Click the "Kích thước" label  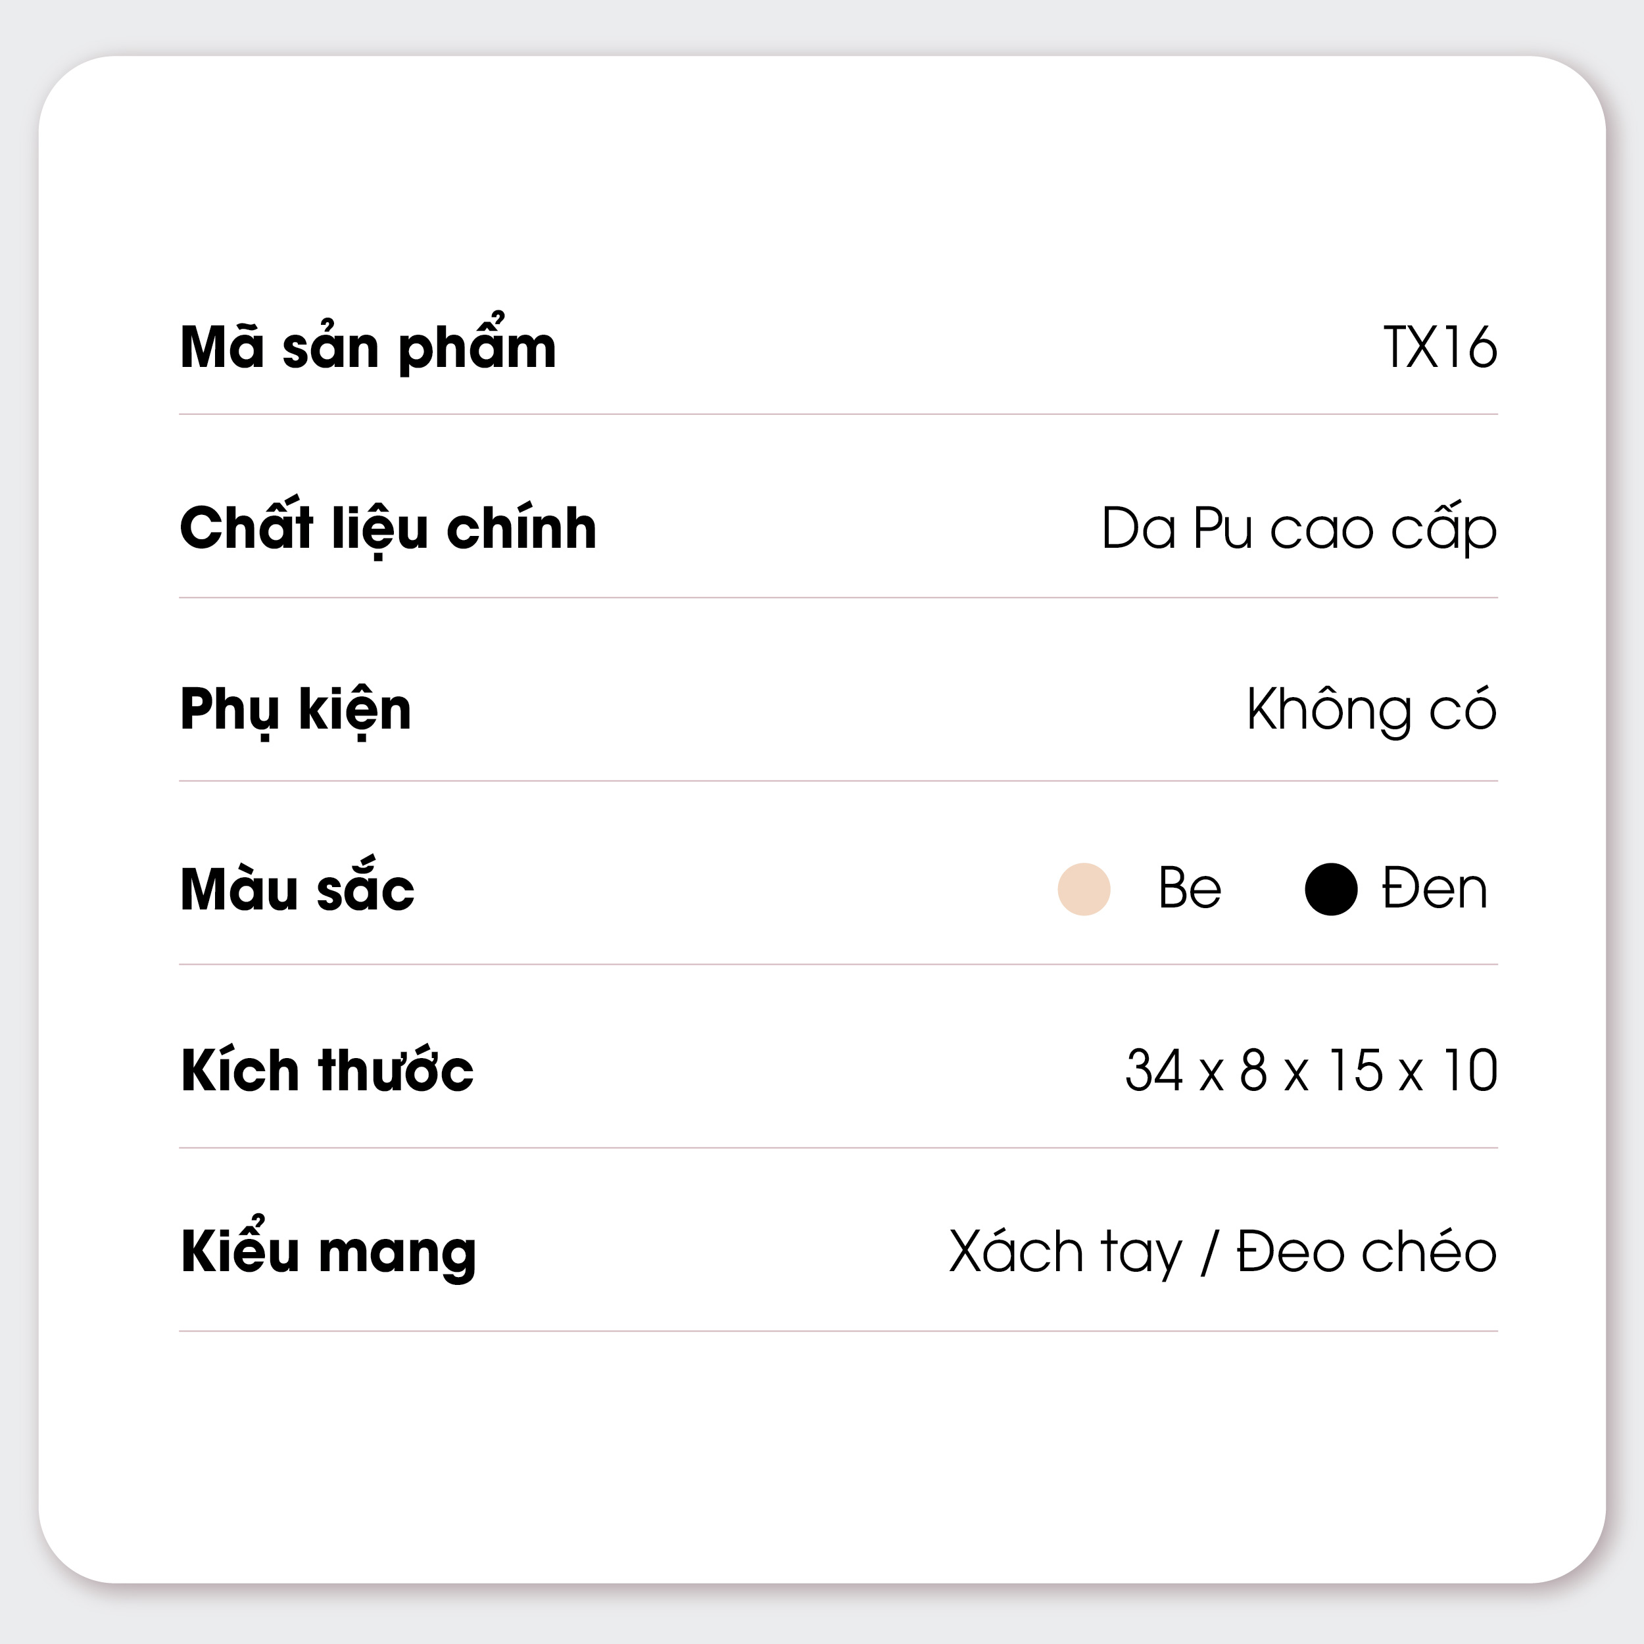click(327, 1071)
